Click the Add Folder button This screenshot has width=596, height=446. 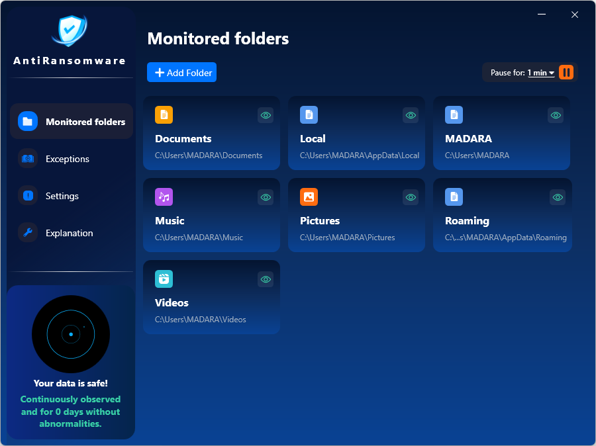[181, 72]
